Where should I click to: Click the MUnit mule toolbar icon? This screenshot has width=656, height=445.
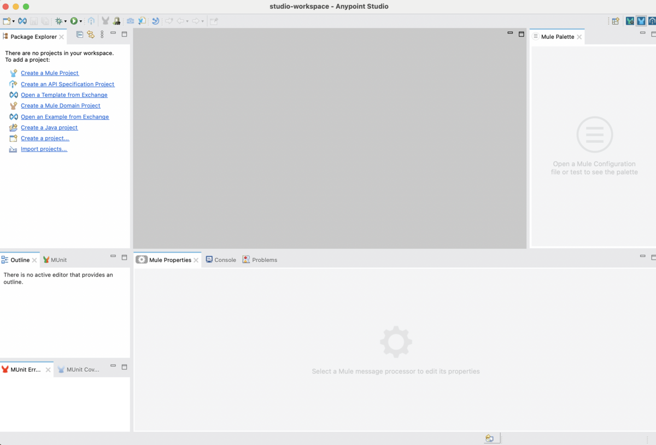[106, 21]
